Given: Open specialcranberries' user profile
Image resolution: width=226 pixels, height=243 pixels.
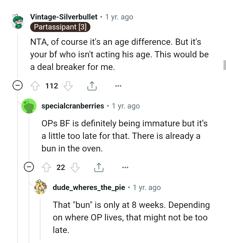Looking at the screenshot, I should 73,106.
